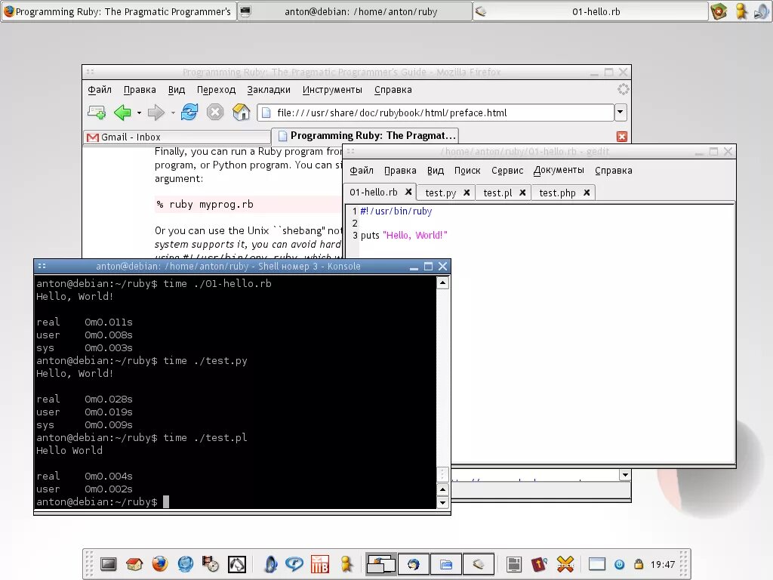Screen dimensions: 773x580
Task: Click the lock screen padlock icon
Action: pos(639,563)
